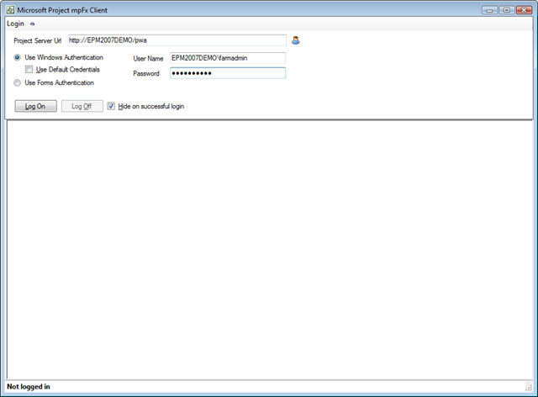The image size is (538, 397).
Task: Click the Login header label
Action: (x=15, y=24)
